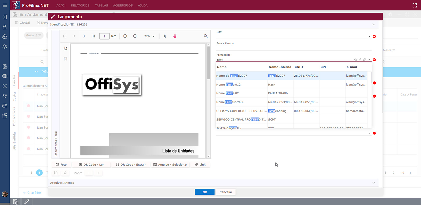This screenshot has width=421, height=205.
Task: Zoom in with plus circle icon
Action: tap(135, 36)
